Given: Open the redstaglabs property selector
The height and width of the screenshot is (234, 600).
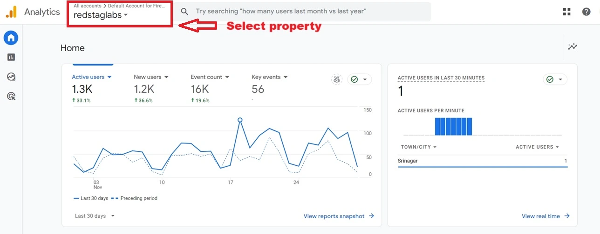Looking at the screenshot, I should coord(101,15).
